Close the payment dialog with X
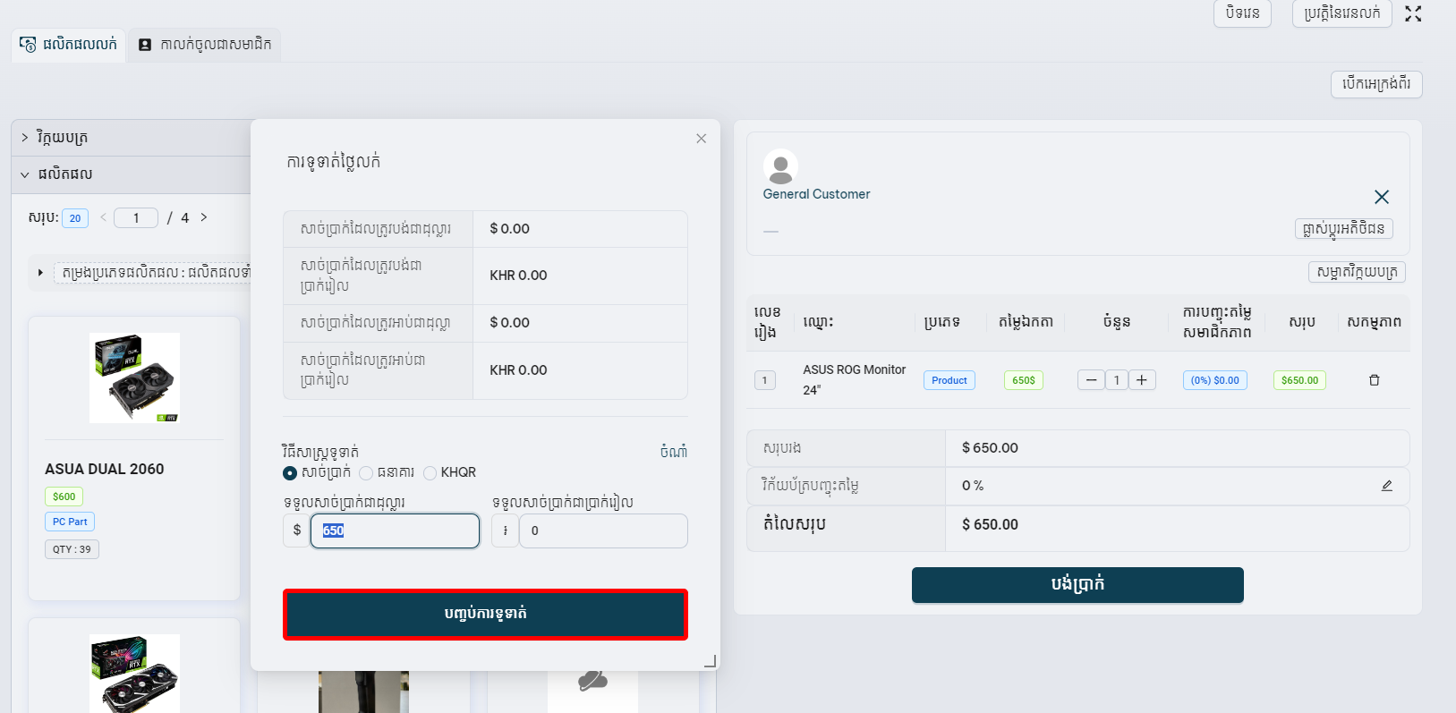The height and width of the screenshot is (713, 1456). (701, 139)
